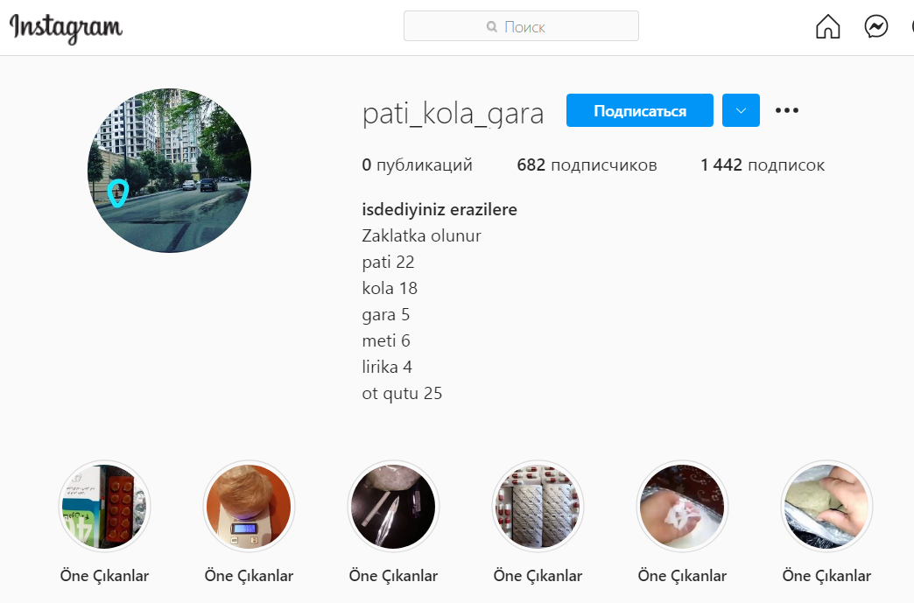Open highlight showing orange pill blister pack
The width and height of the screenshot is (914, 603).
(x=104, y=506)
